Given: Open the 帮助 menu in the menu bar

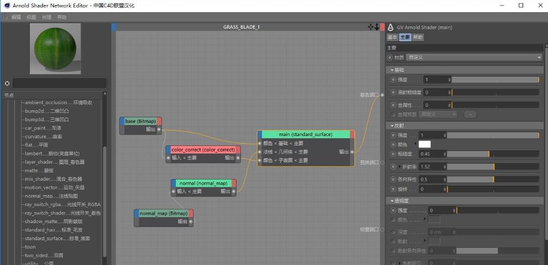Looking at the screenshot, I should [x=62, y=17].
